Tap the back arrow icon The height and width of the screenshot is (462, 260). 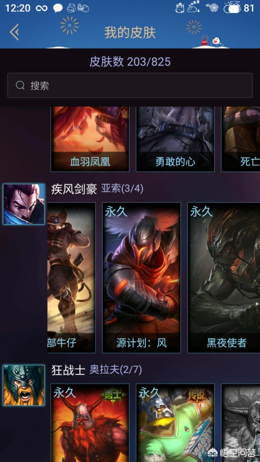15,32
